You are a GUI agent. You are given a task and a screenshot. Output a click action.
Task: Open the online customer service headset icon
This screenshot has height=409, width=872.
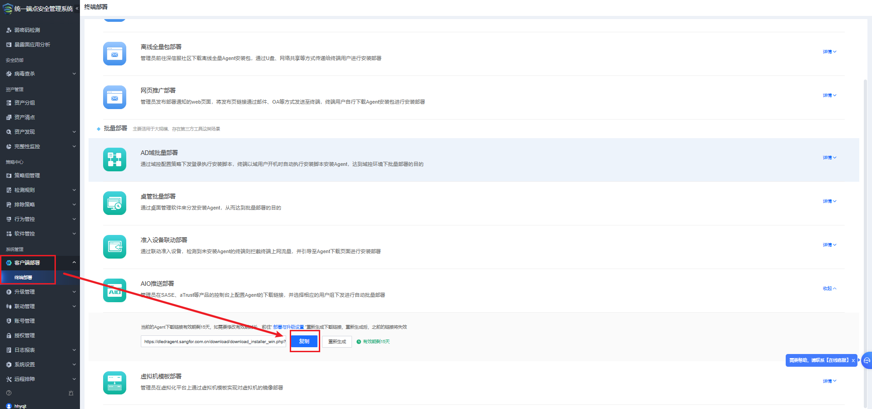pos(867,360)
